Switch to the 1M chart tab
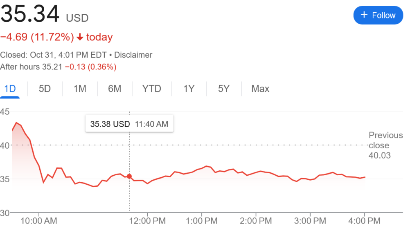 [x=80, y=89]
